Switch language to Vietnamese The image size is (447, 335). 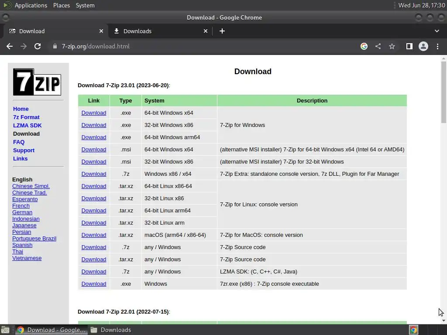[27, 258]
